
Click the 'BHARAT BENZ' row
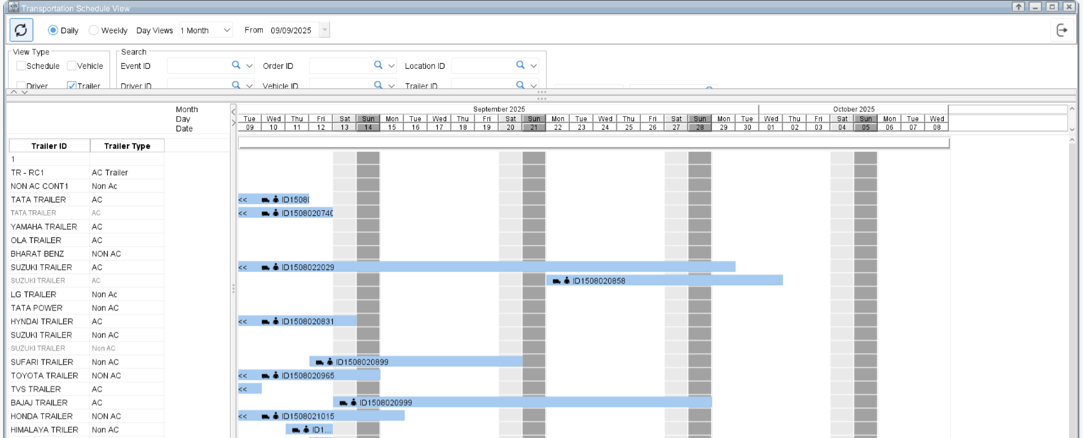click(87, 254)
